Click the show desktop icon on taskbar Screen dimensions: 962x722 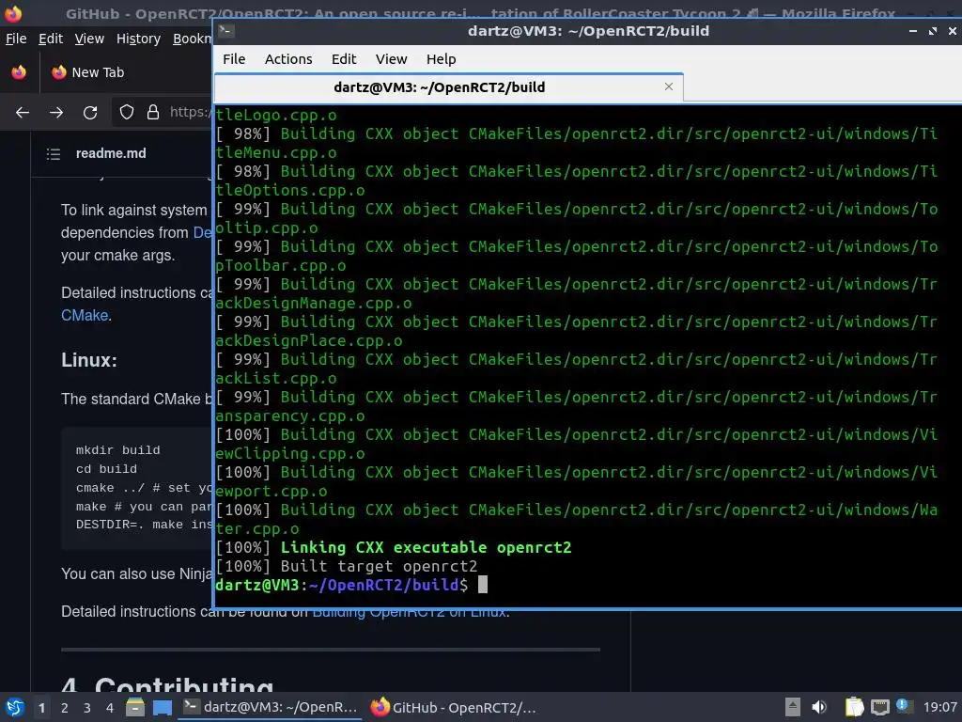pyautogui.click(x=162, y=707)
